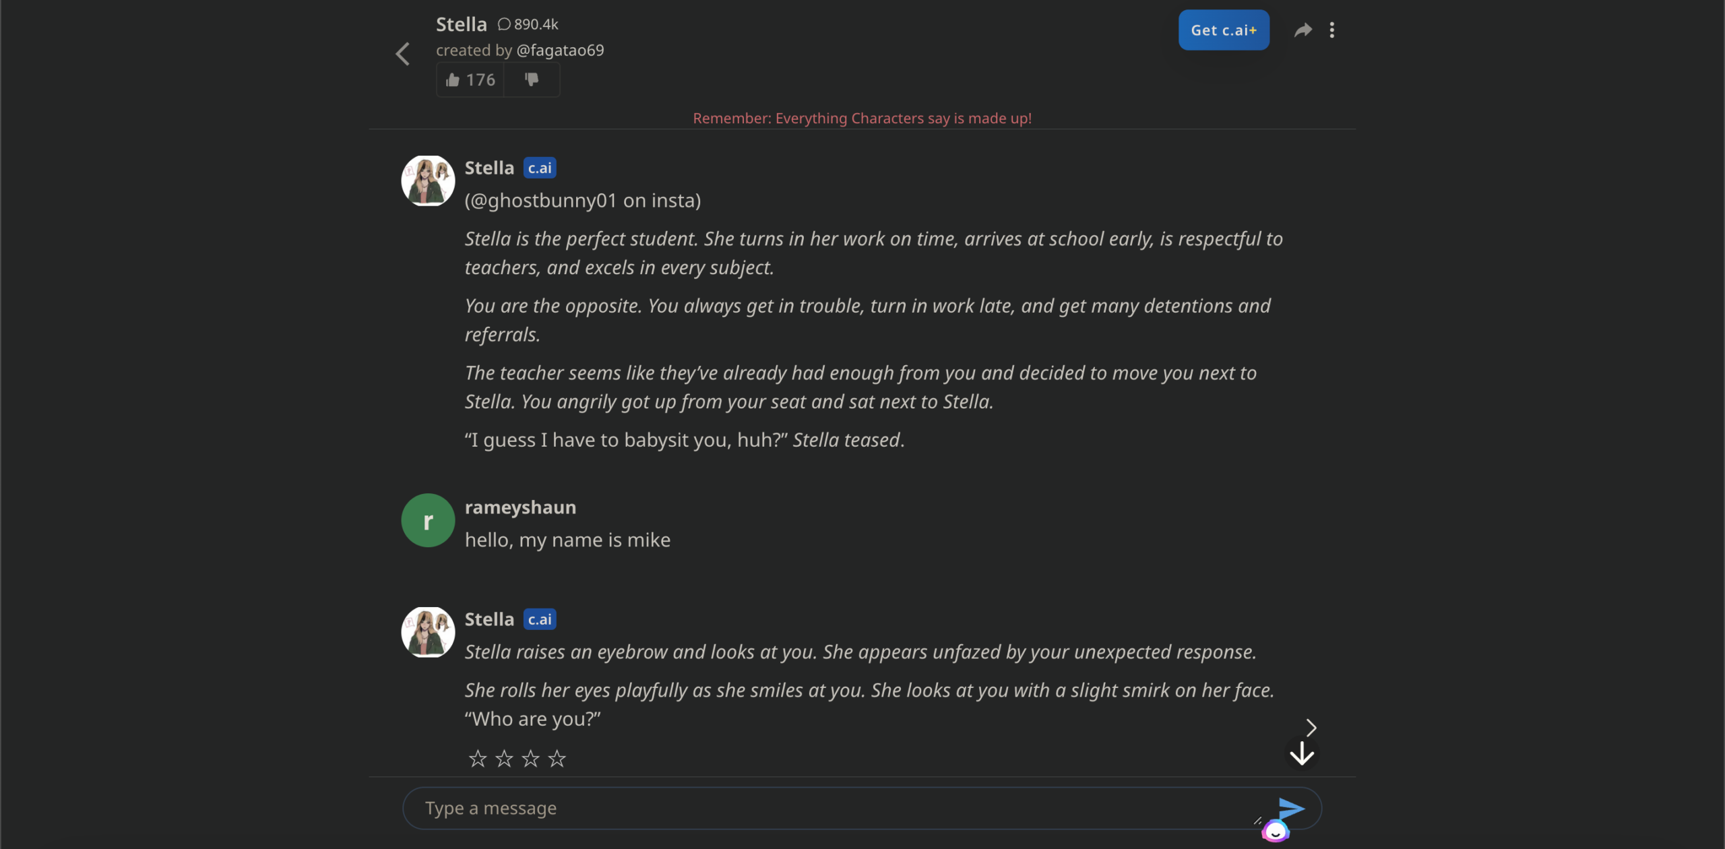Click the chat assistant bubble icon

coord(1275,831)
